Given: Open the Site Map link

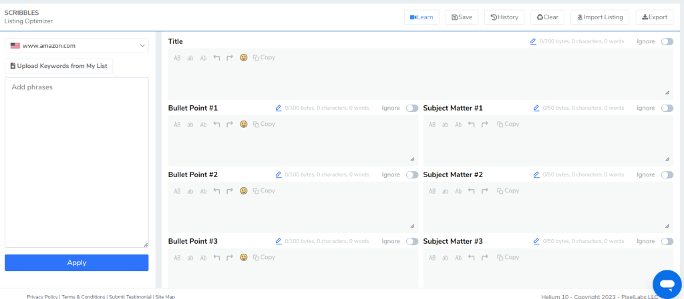Looking at the screenshot, I should point(165,297).
